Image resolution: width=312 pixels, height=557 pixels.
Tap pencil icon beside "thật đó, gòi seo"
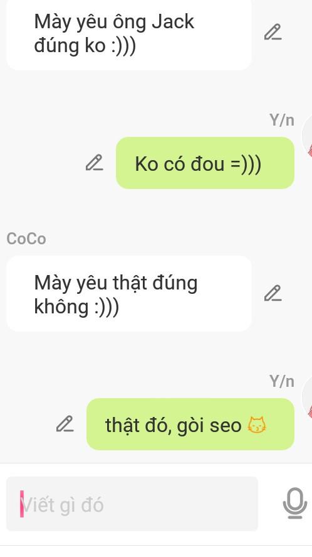[65, 424]
